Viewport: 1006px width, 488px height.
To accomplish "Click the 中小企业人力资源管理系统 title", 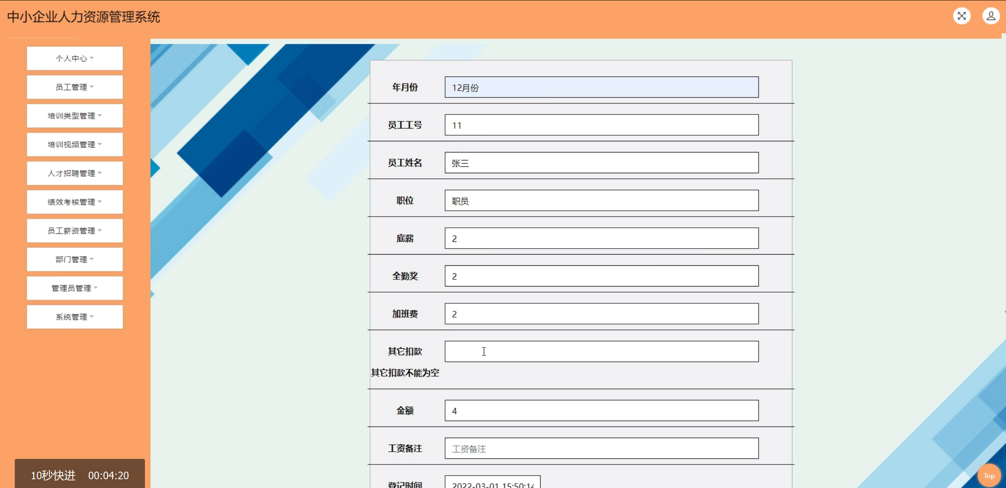I will (83, 17).
